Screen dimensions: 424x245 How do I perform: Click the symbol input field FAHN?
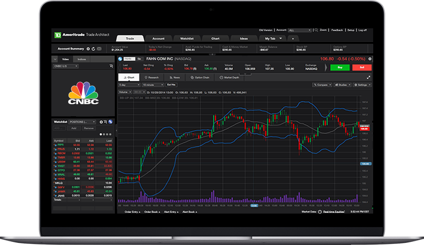click(x=129, y=59)
